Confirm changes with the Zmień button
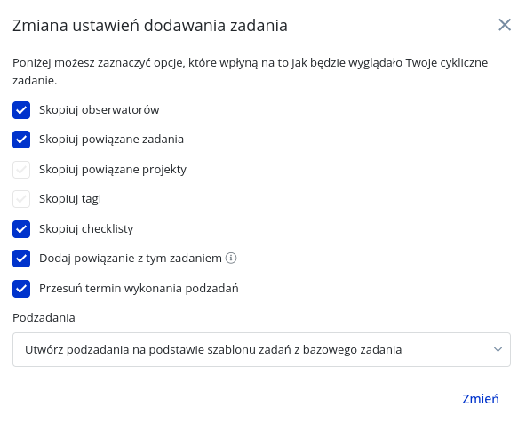 pos(481,399)
